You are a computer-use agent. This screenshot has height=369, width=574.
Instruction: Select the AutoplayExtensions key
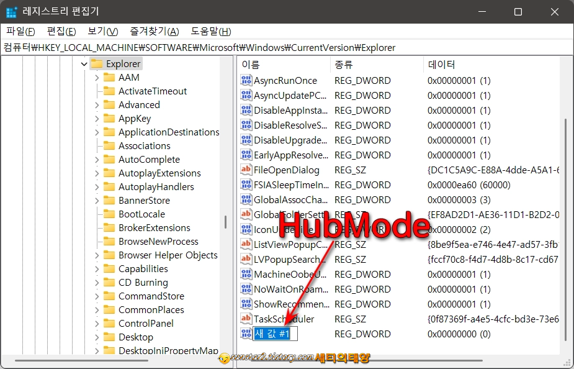click(159, 173)
